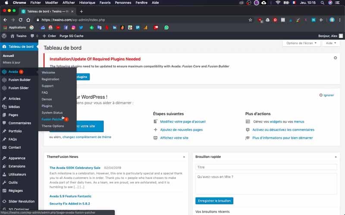Open the comments bubble in admin bar
This screenshot has height=215, width=345.
click(x=32, y=36)
